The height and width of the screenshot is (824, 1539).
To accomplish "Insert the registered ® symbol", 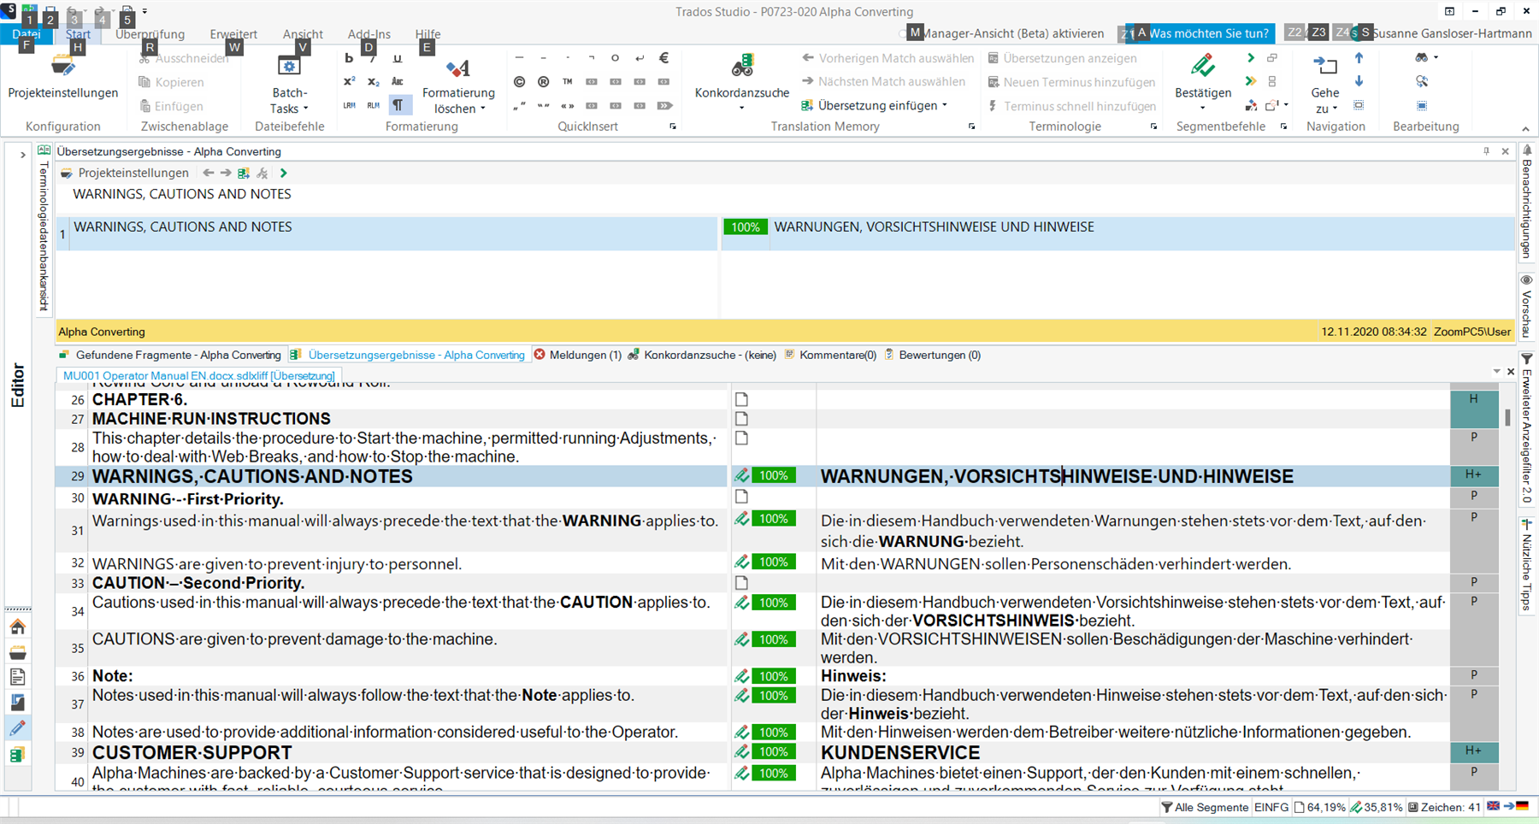I will tap(543, 82).
